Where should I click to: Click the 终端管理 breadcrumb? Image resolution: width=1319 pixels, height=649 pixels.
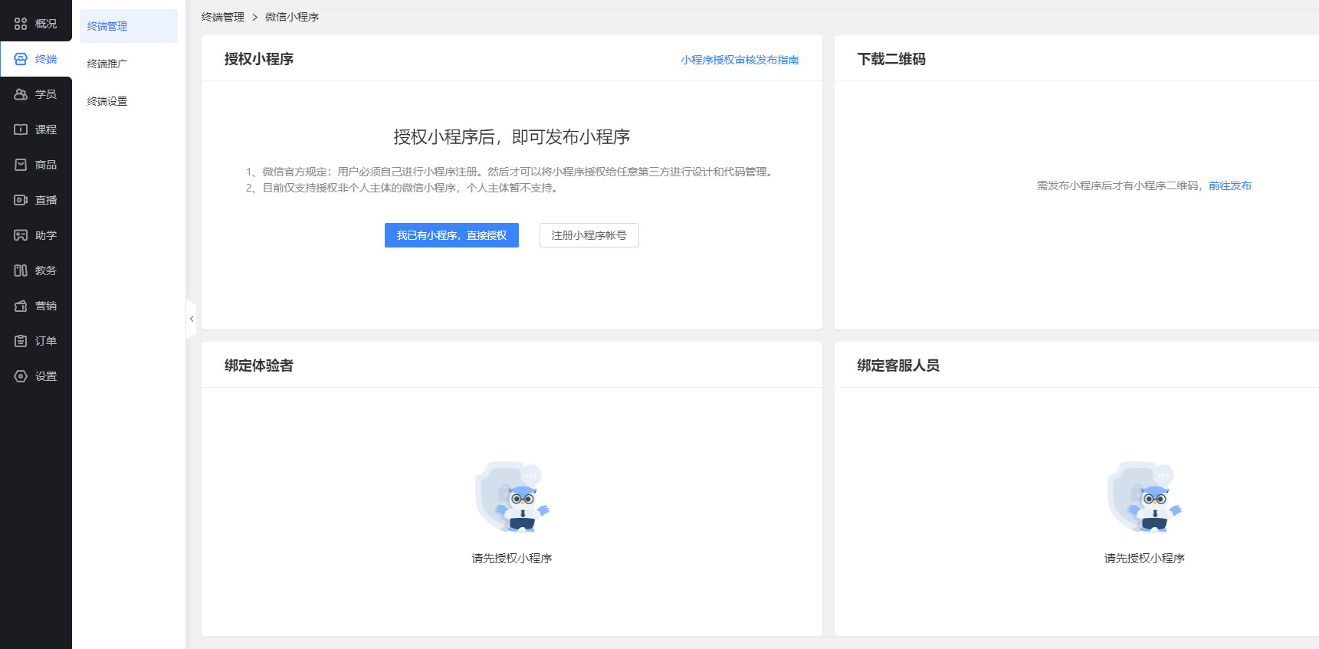pyautogui.click(x=223, y=17)
